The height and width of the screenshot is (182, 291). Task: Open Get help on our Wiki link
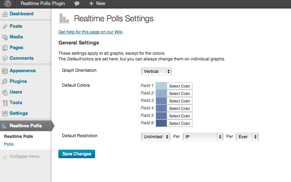pos(90,32)
